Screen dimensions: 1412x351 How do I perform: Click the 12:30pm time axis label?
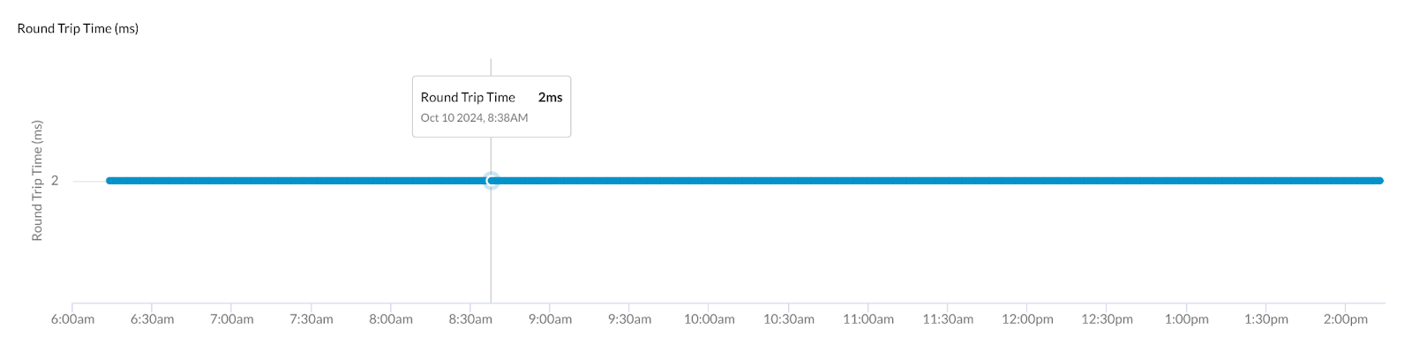[1107, 319]
